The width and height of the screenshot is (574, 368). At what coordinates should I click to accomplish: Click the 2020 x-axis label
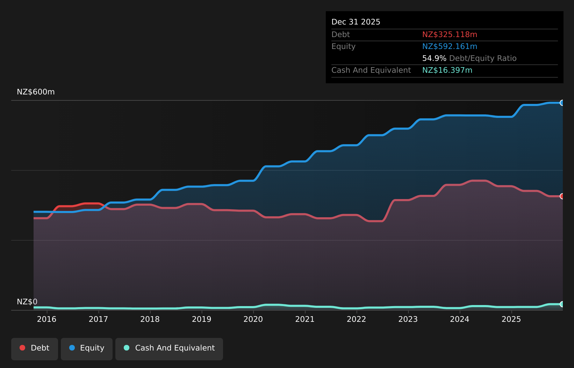(x=253, y=319)
